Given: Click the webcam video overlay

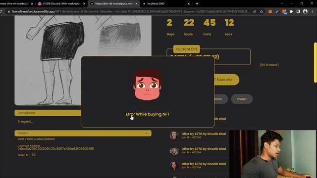Looking at the screenshot, I should click(273, 154).
